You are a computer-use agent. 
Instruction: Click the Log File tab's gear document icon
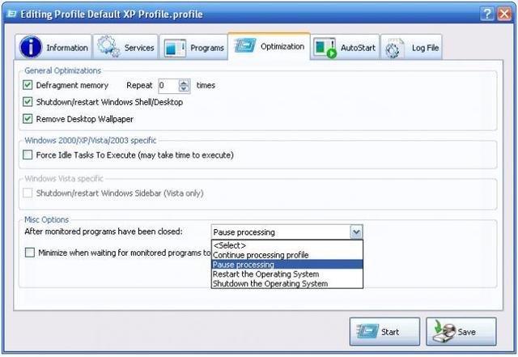(x=394, y=49)
